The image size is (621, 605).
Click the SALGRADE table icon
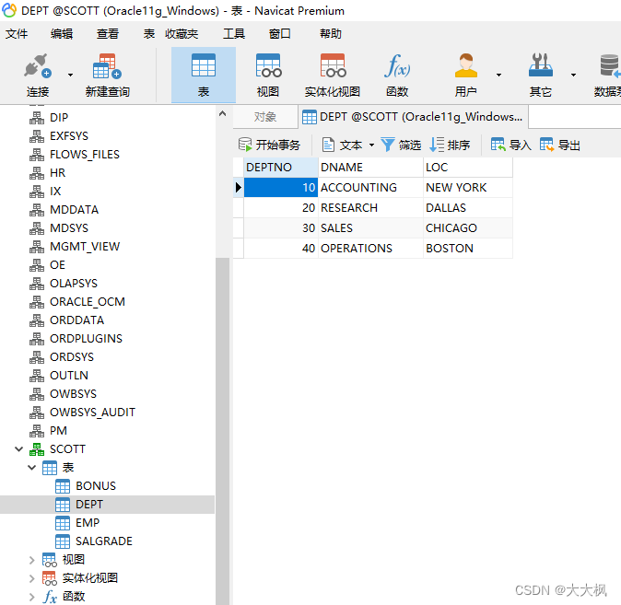pos(63,541)
